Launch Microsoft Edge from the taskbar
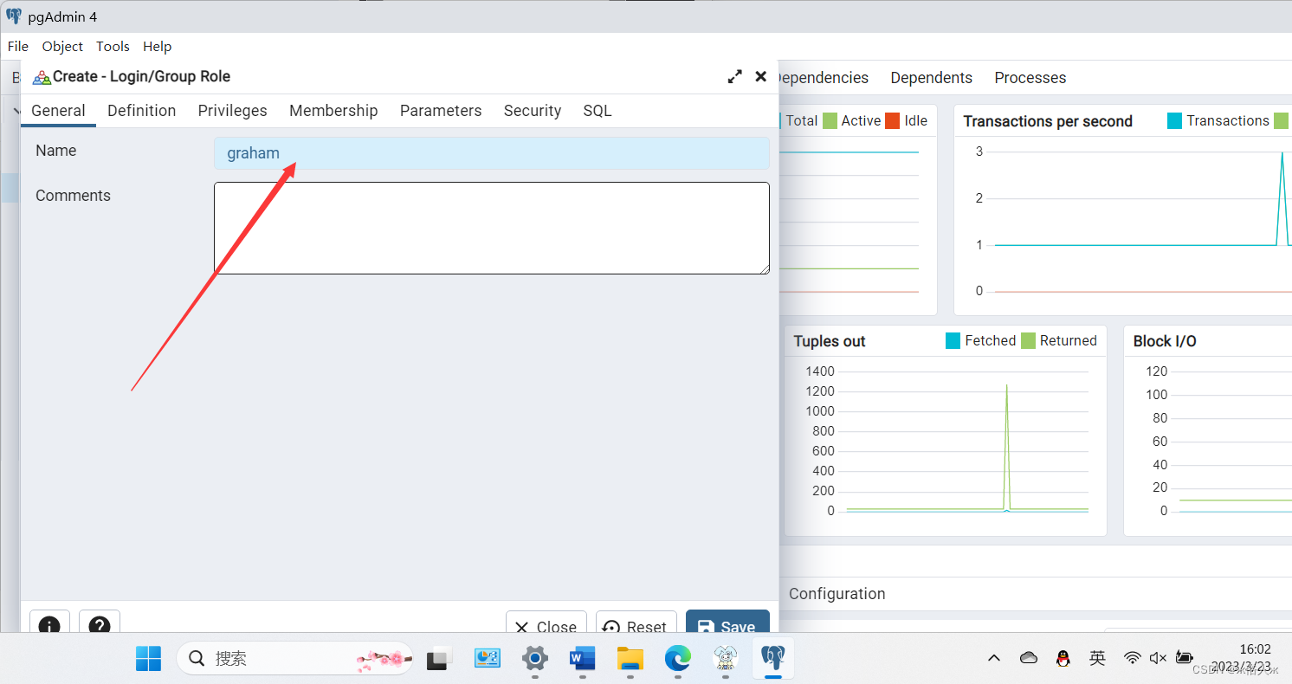Image resolution: width=1292 pixels, height=684 pixels. [x=677, y=658]
